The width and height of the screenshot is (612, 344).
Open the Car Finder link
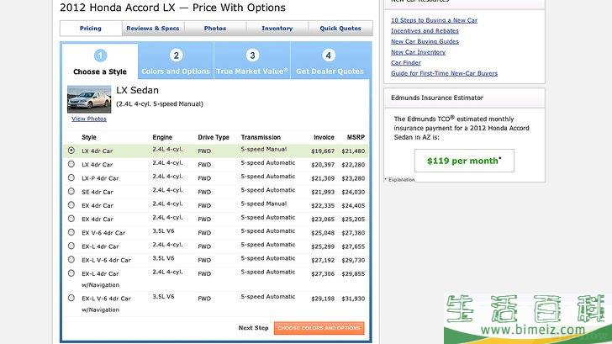(x=406, y=62)
